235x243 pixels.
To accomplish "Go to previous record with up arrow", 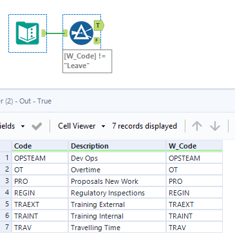I will pos(197,126).
